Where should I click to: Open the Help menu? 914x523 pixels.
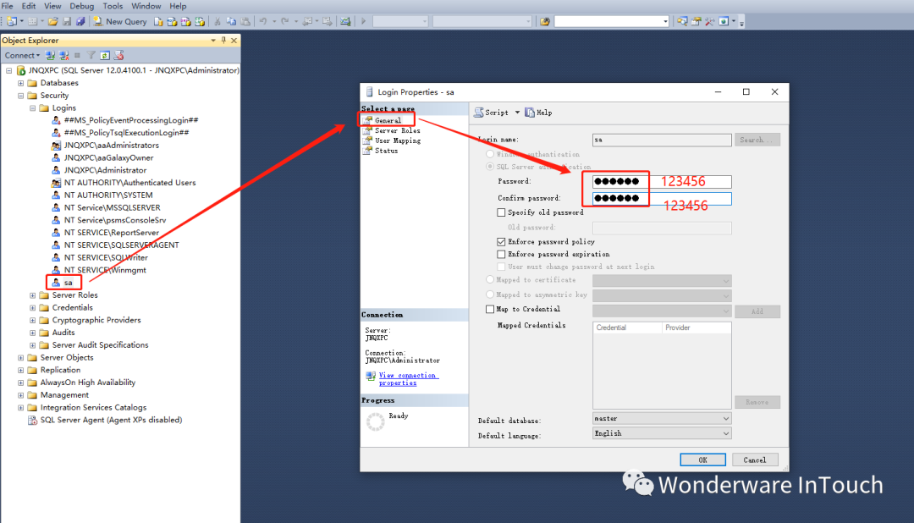coord(178,6)
